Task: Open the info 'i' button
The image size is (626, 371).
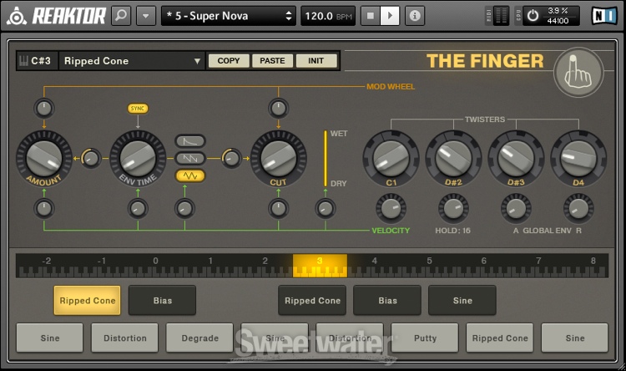Action: 415,16
